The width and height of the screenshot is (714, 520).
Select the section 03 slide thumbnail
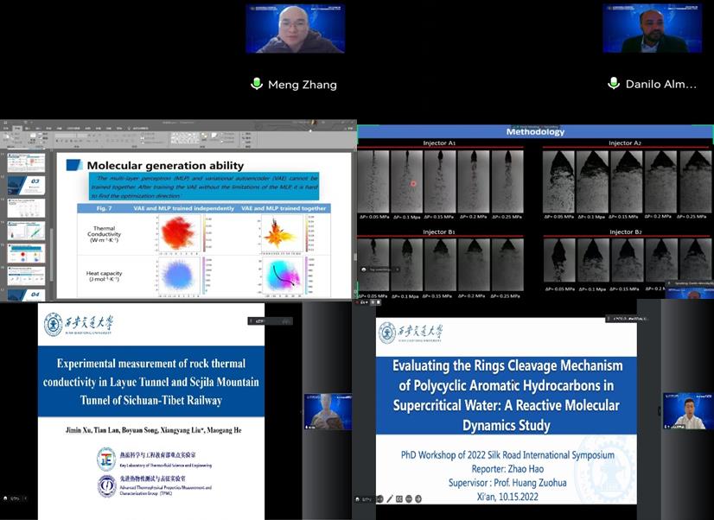click(x=26, y=183)
